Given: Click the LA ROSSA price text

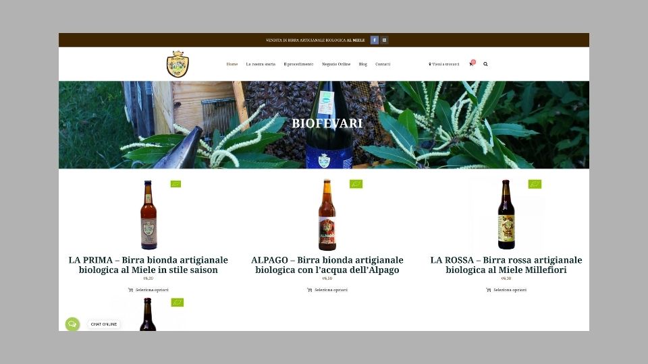Looking at the screenshot, I should pos(506,278).
